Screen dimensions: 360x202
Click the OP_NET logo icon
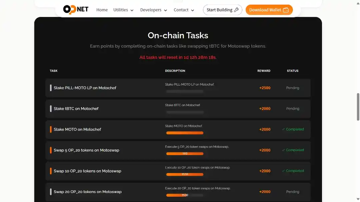tap(76, 9)
